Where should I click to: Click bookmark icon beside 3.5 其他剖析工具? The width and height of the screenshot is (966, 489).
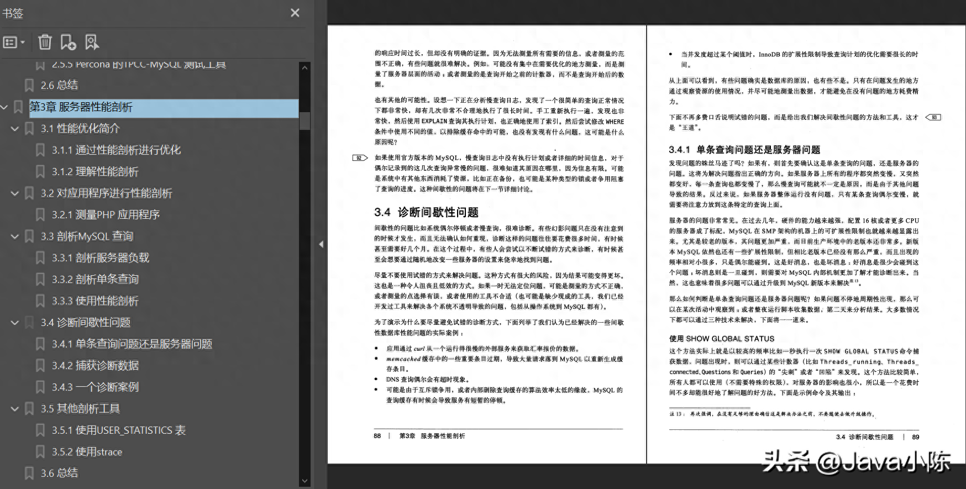click(x=29, y=408)
